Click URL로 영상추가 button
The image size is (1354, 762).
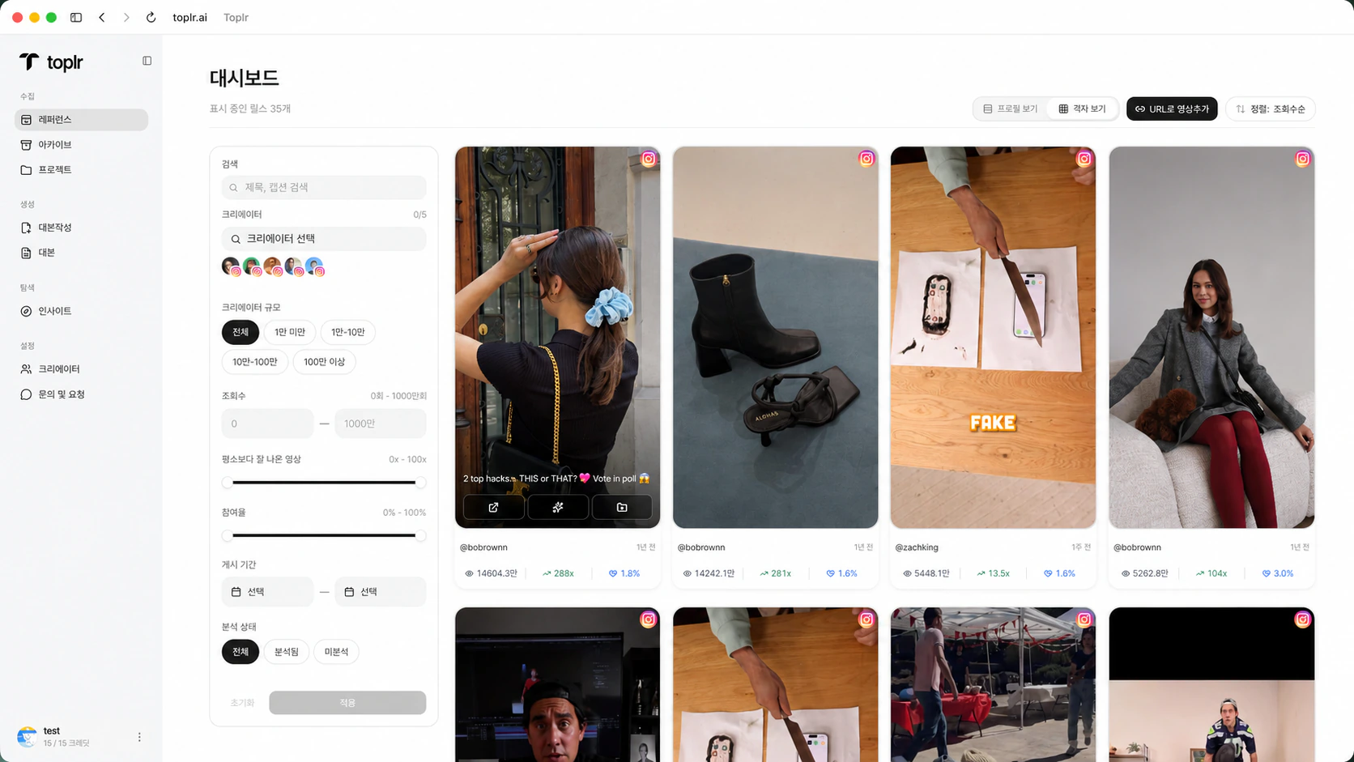1172,109
